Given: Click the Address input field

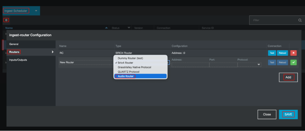Looking at the screenshot, I should tap(190, 65).
